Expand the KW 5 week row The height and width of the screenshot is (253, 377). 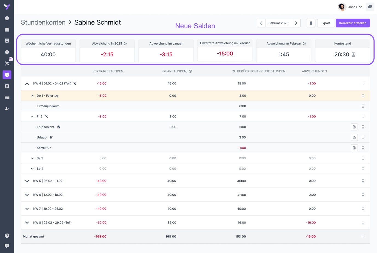(27, 181)
